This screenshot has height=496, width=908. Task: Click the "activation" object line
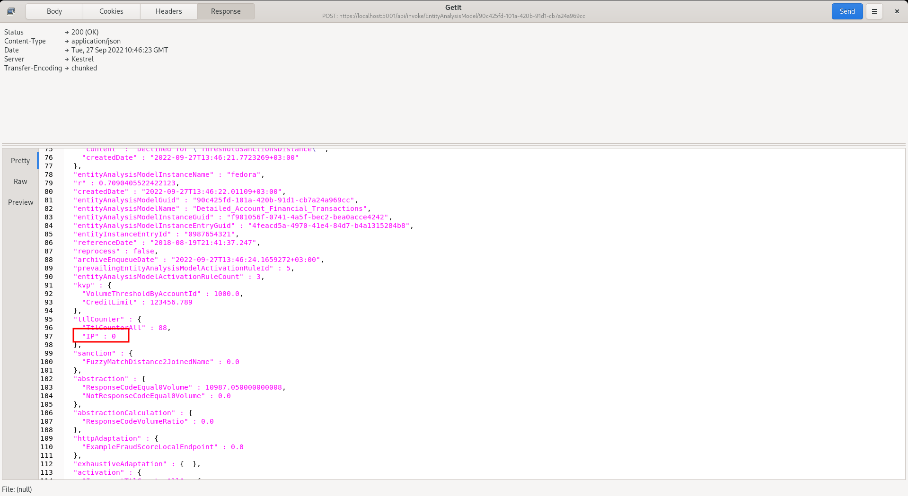(x=107, y=472)
